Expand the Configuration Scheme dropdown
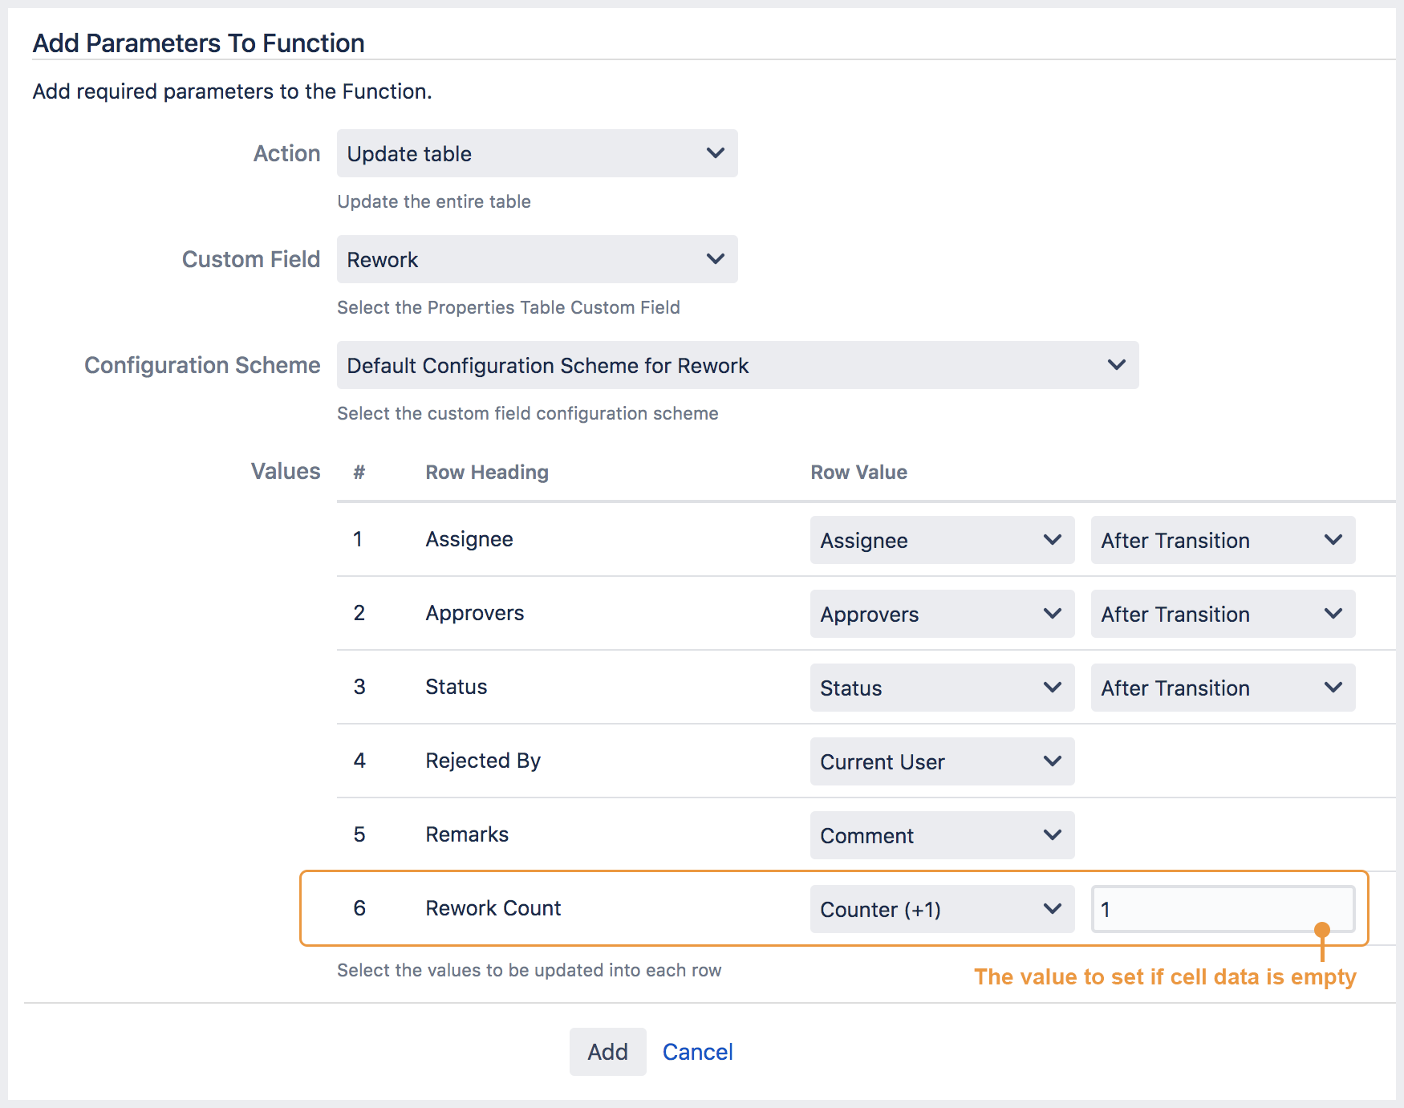The width and height of the screenshot is (1404, 1108). pos(737,365)
